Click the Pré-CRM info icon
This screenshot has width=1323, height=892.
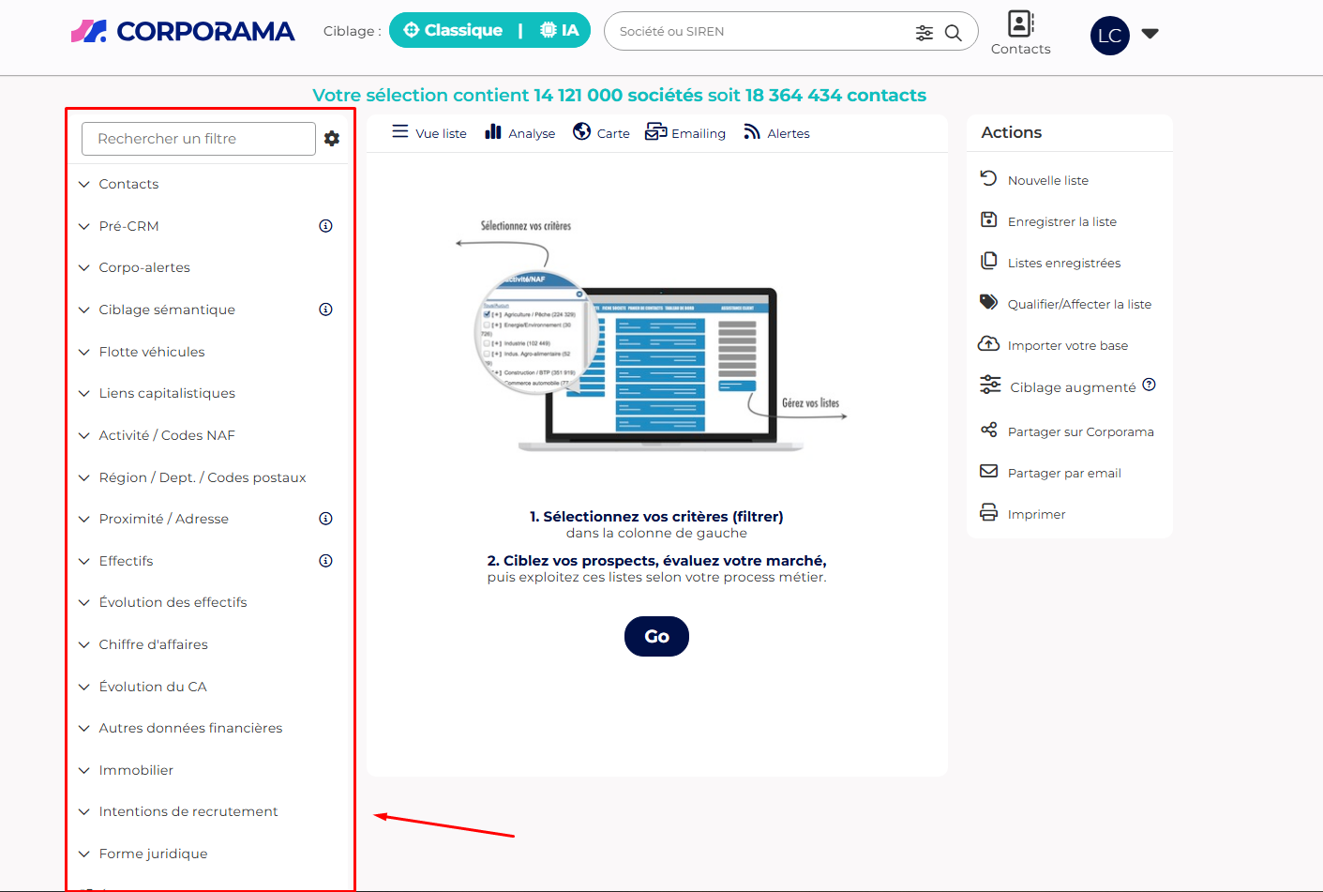325,226
